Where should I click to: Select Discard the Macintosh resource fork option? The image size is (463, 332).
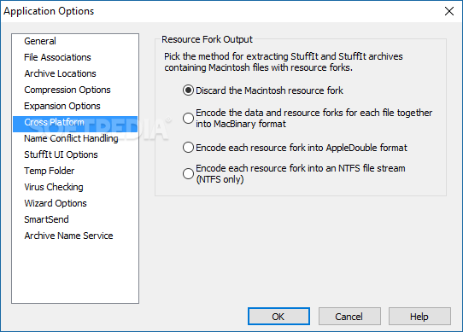[x=188, y=90]
